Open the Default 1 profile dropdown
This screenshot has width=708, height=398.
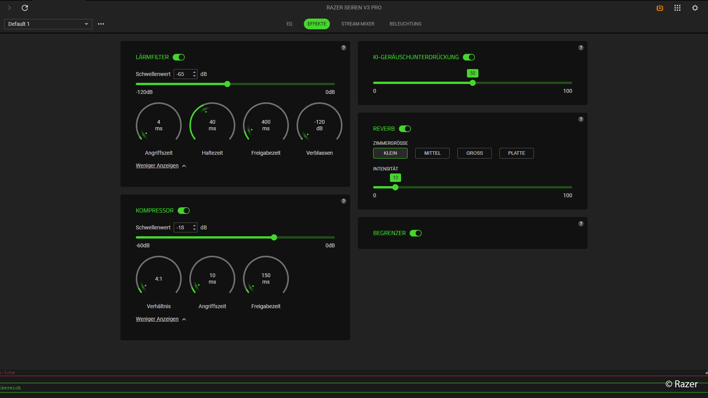[48, 24]
